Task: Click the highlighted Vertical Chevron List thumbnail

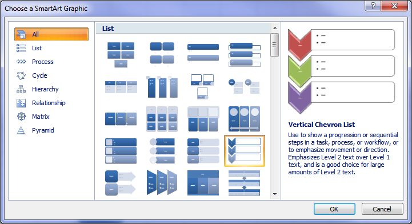Action: pos(245,151)
